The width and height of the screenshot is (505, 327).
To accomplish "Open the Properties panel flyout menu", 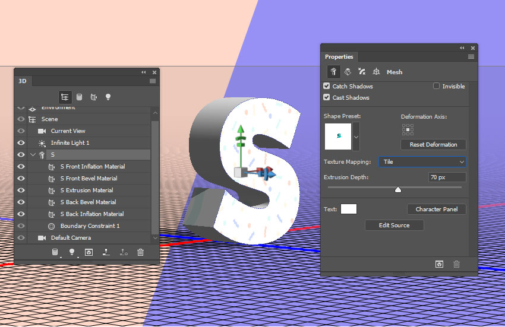I will [471, 56].
